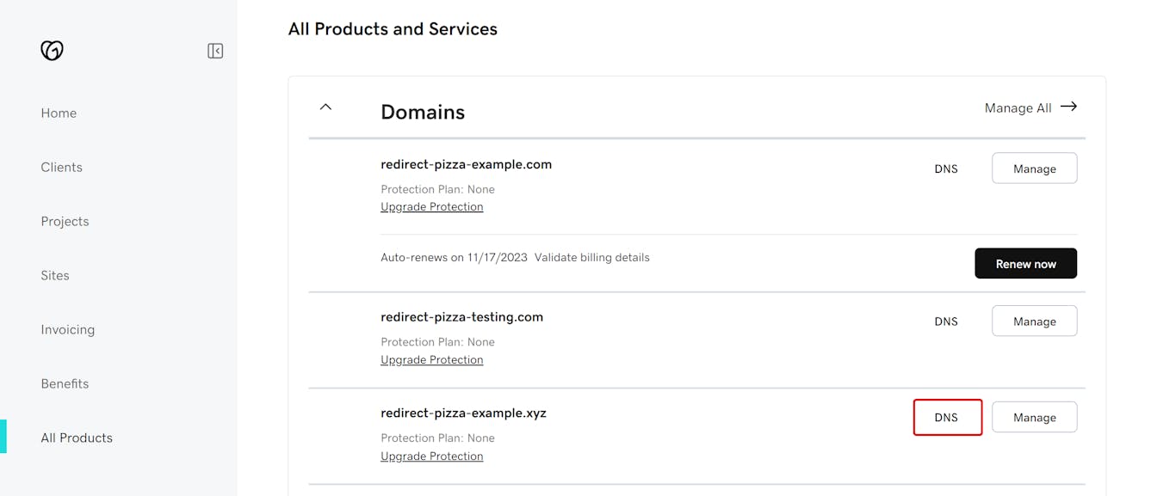This screenshot has width=1157, height=496.
Task: Open DNS for redirect-pizza-example.com
Action: 946,168
